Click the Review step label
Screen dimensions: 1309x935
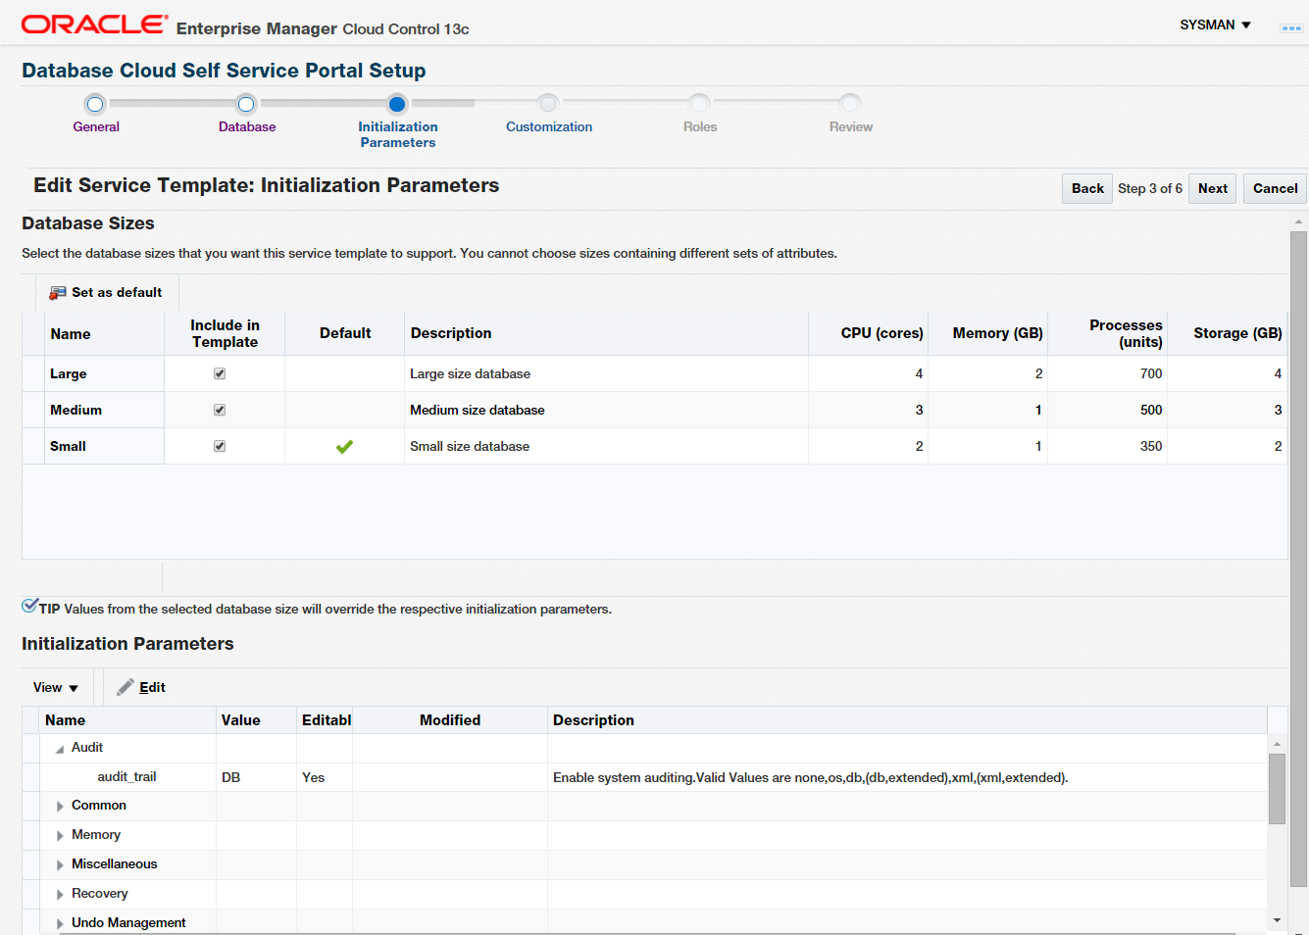[x=851, y=126]
